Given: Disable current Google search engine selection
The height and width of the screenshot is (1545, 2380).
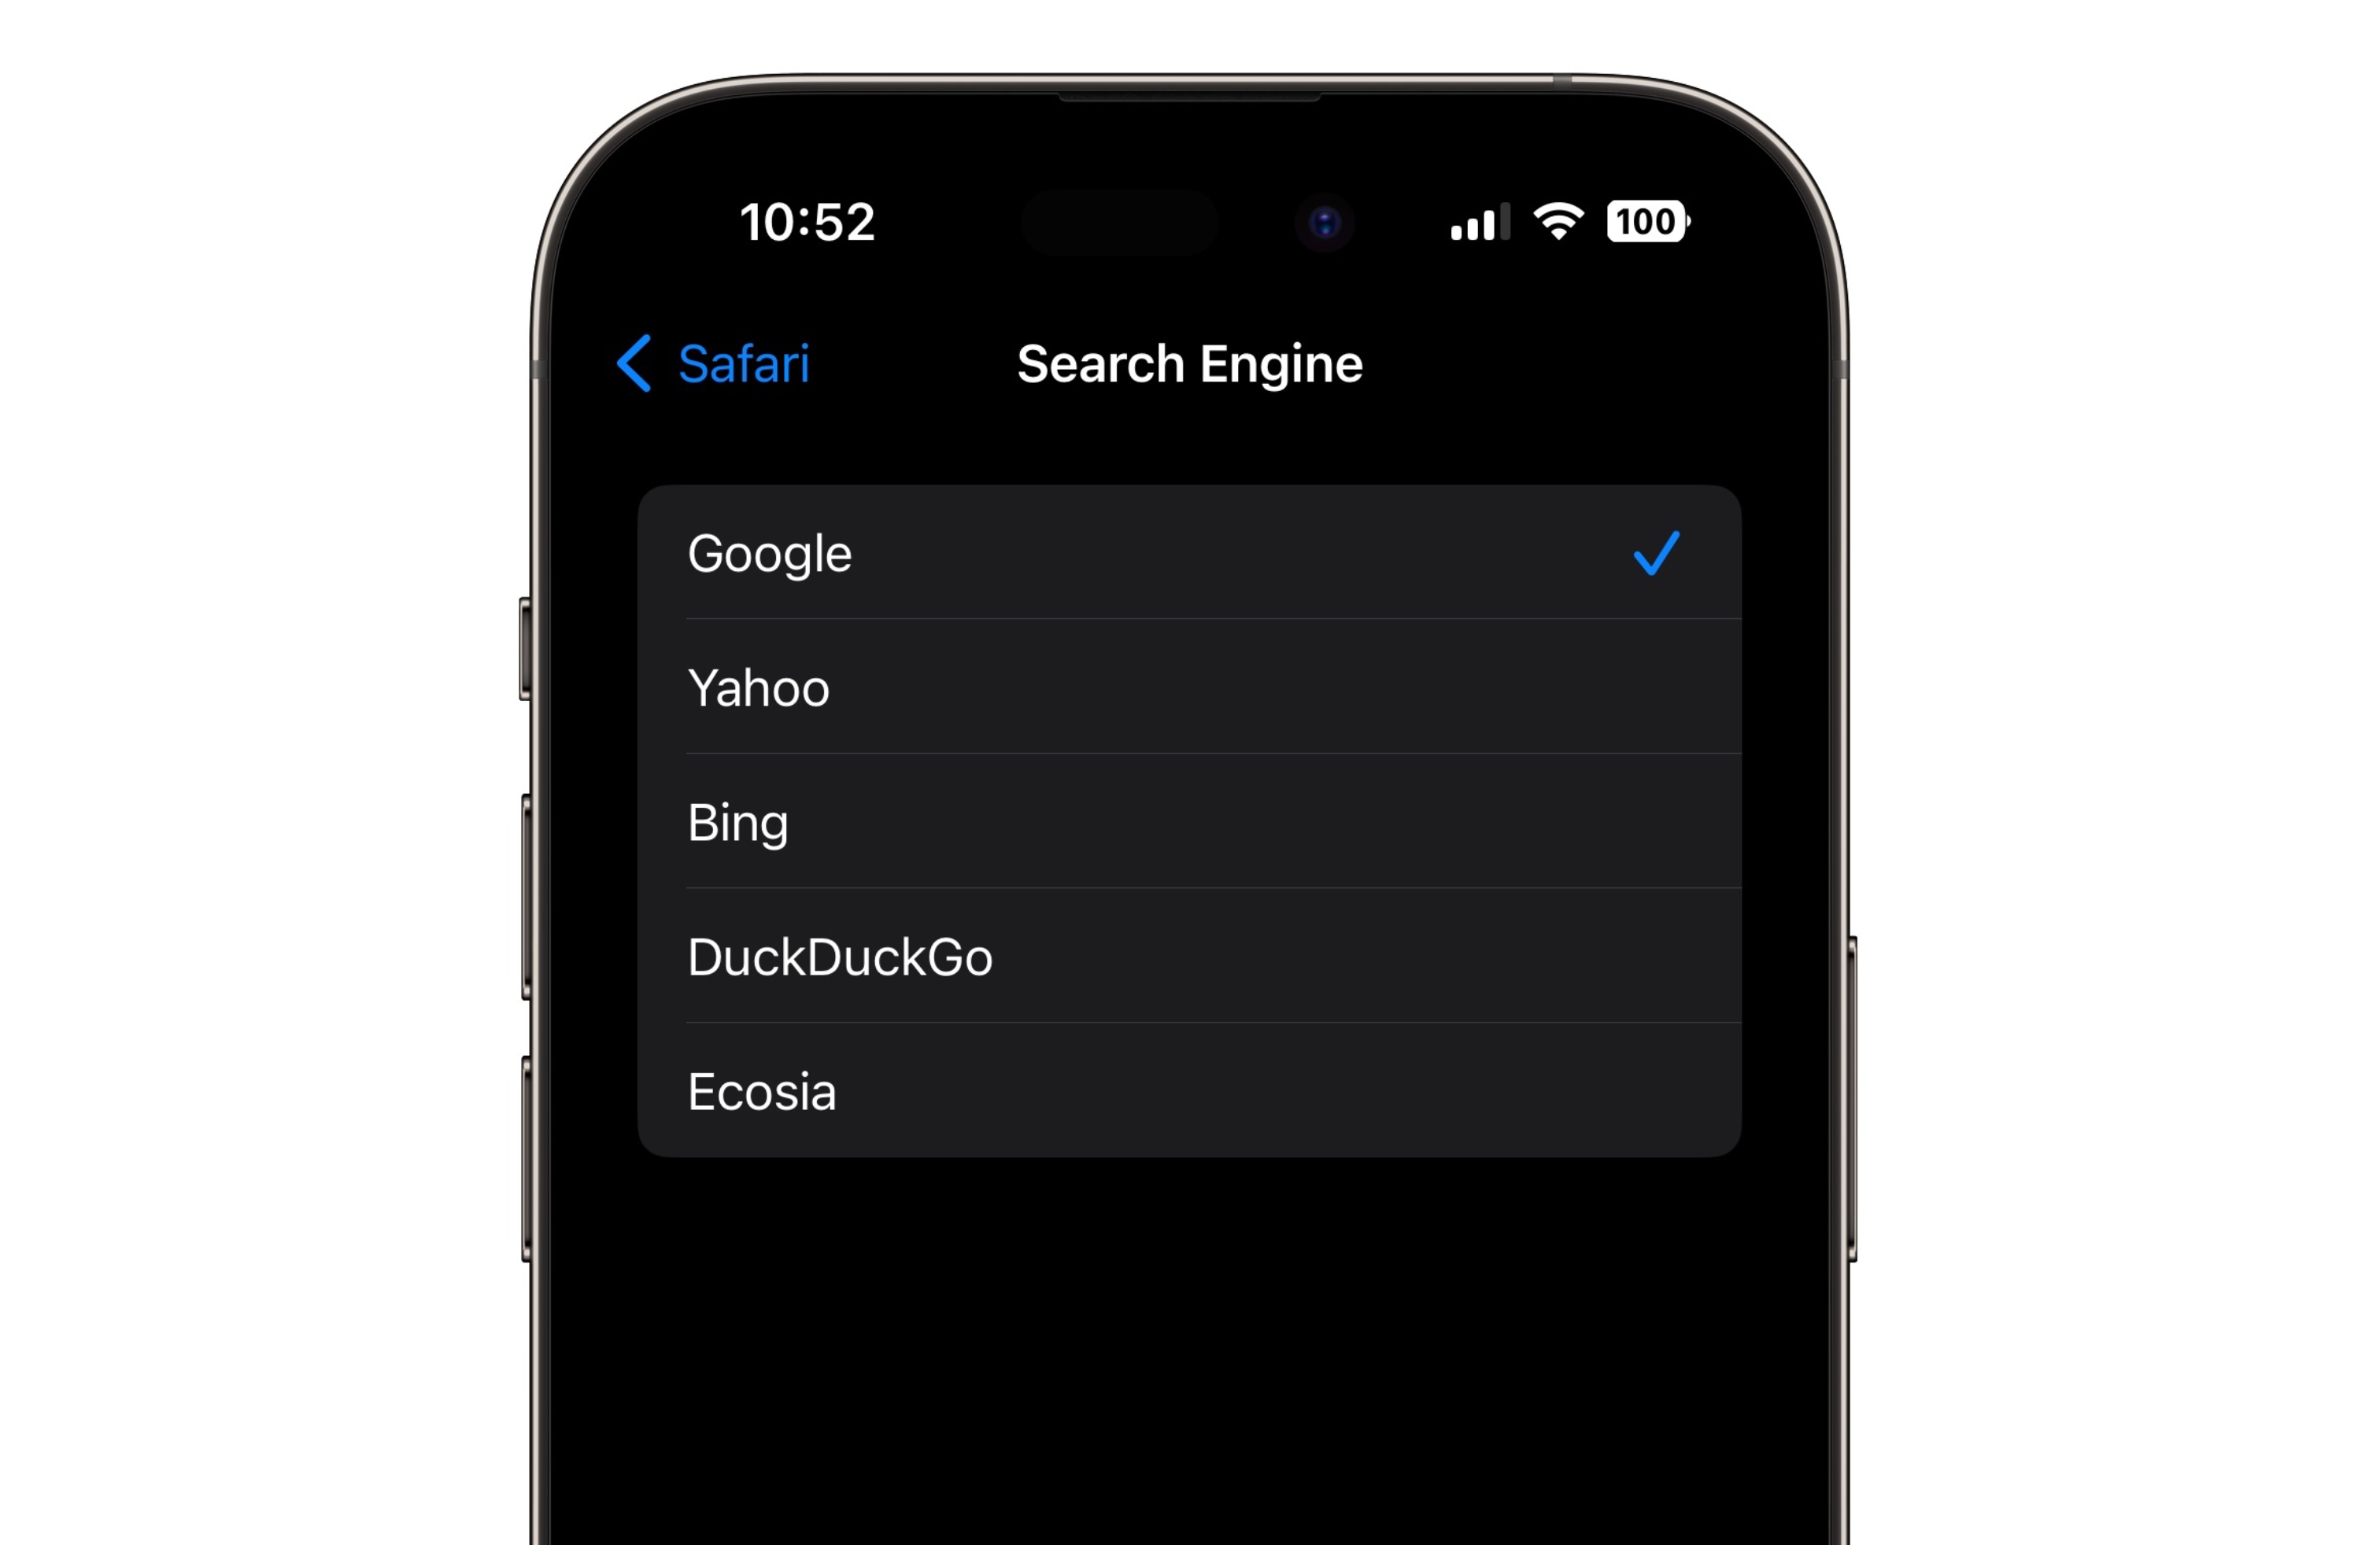Looking at the screenshot, I should tap(1657, 551).
